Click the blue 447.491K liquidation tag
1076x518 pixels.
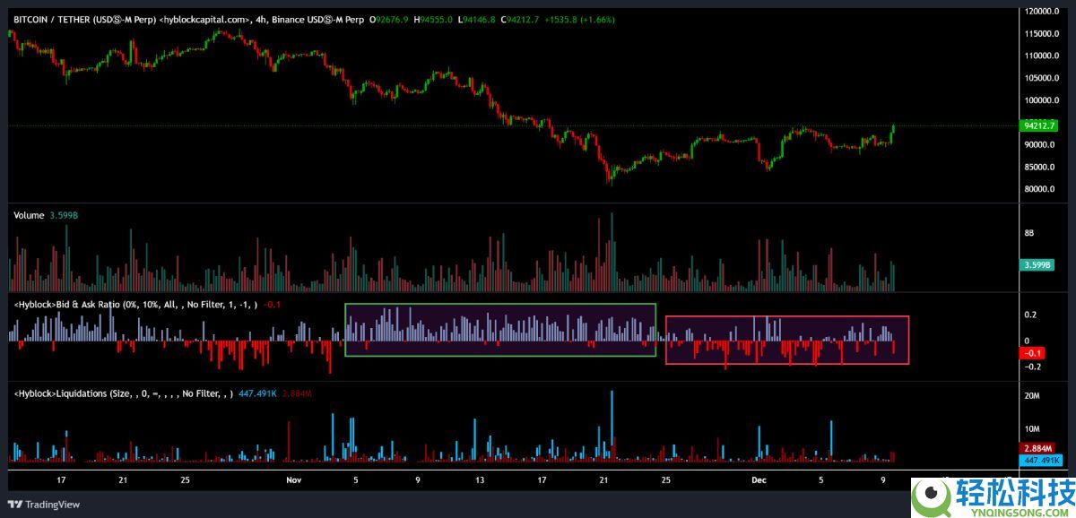click(x=1038, y=460)
